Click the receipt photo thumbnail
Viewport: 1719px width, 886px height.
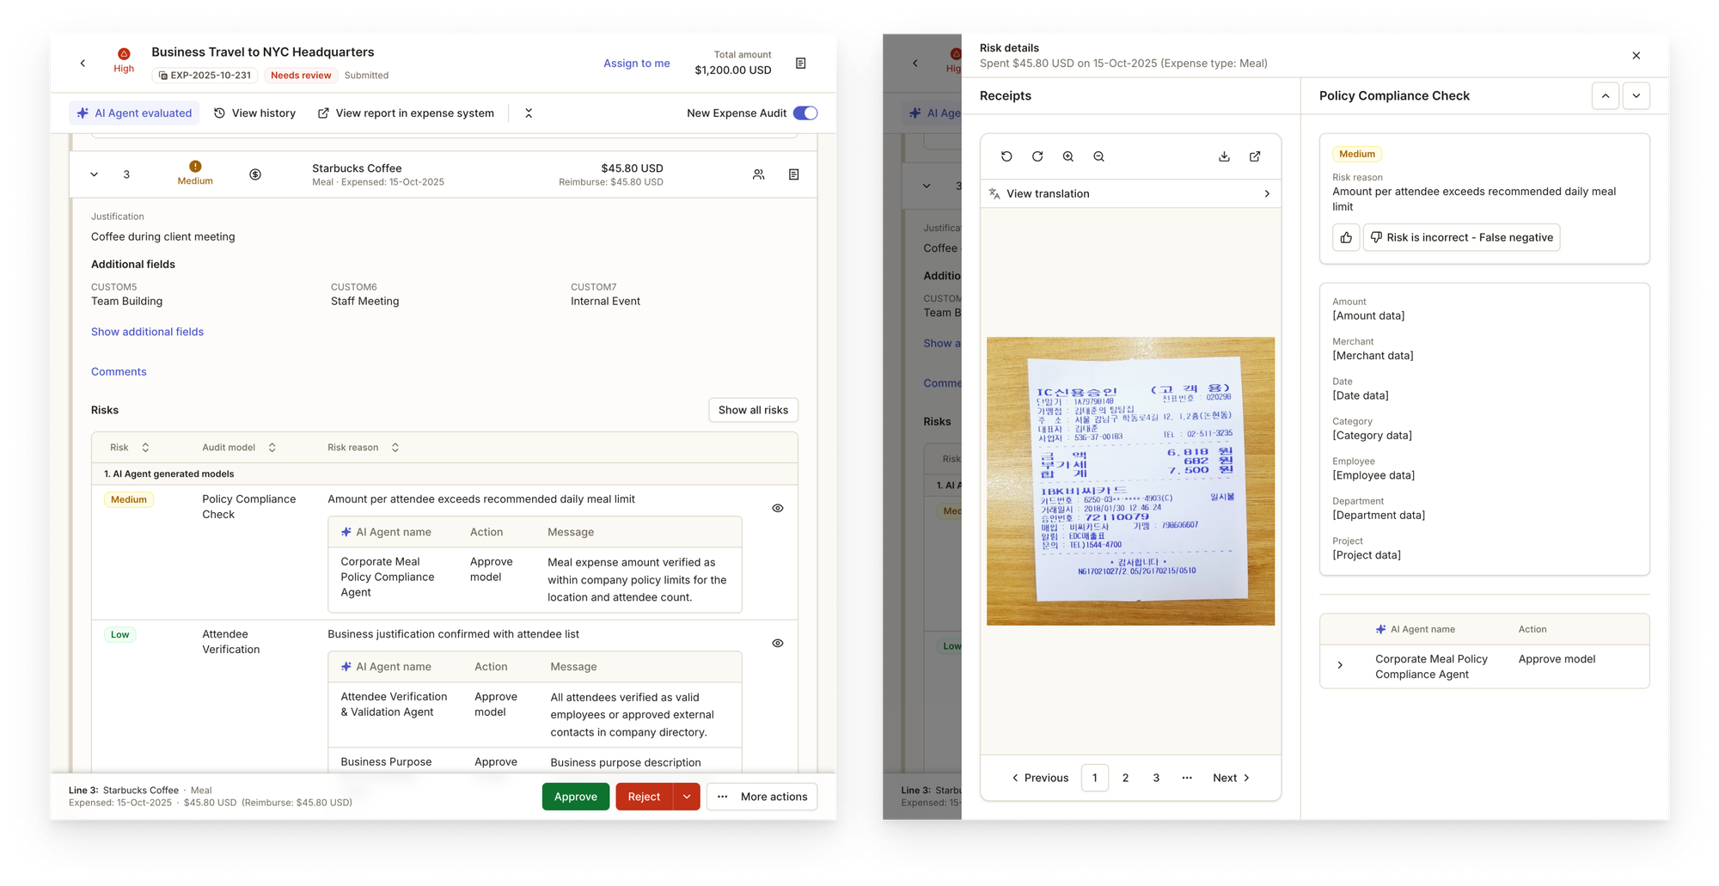pos(1130,480)
